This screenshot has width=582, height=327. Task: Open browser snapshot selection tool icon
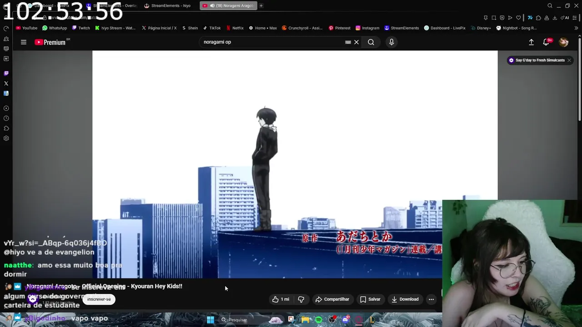pos(494,18)
